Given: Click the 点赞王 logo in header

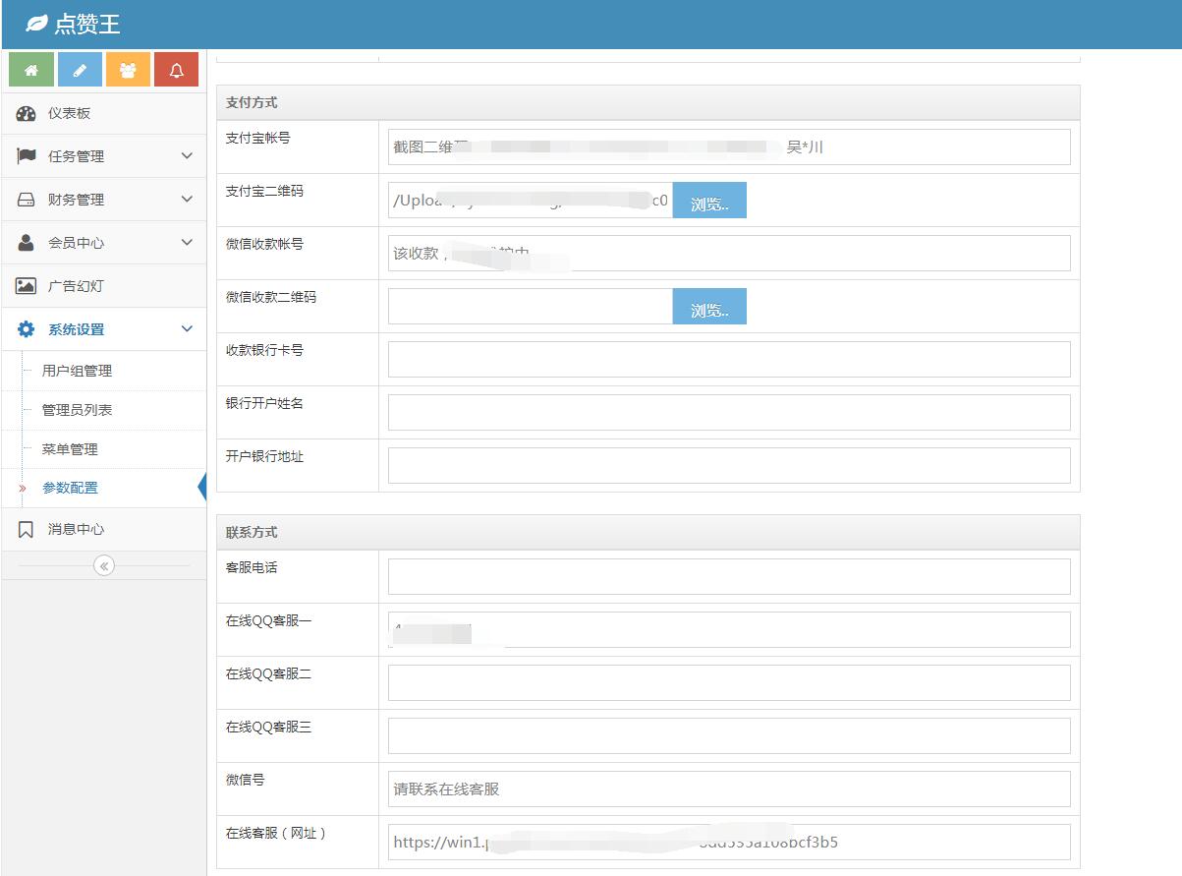Looking at the screenshot, I should pyautogui.click(x=74, y=24).
